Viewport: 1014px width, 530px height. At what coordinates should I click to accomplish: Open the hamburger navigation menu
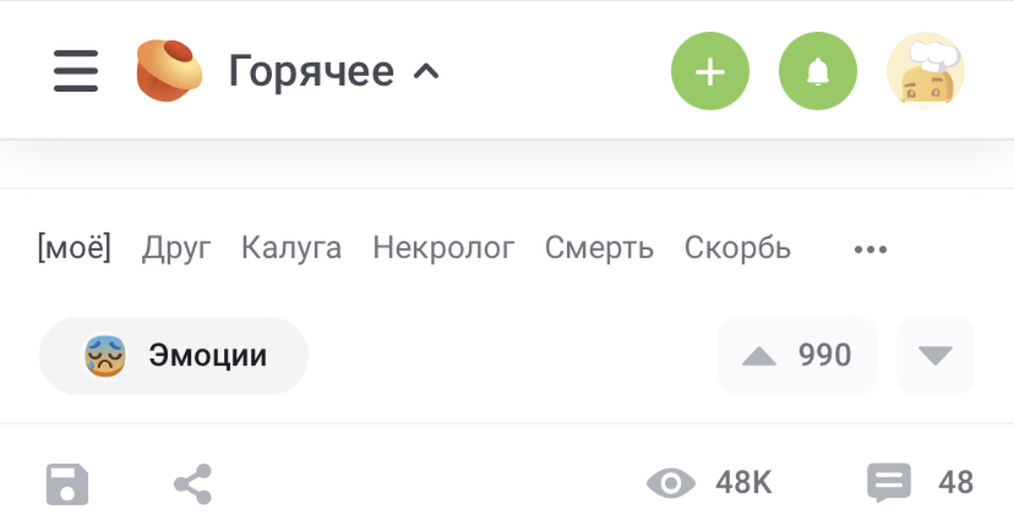(x=75, y=71)
